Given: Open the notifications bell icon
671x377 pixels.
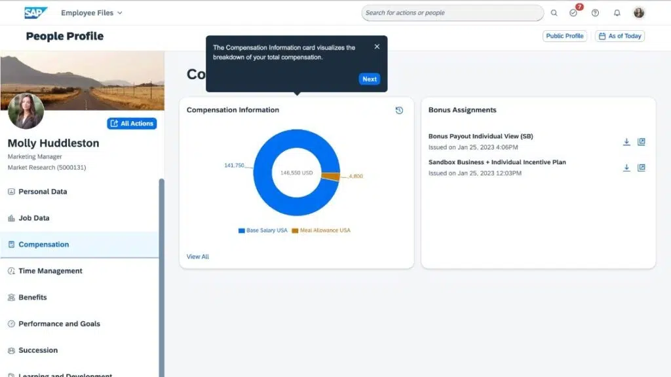Looking at the screenshot, I should (x=616, y=12).
